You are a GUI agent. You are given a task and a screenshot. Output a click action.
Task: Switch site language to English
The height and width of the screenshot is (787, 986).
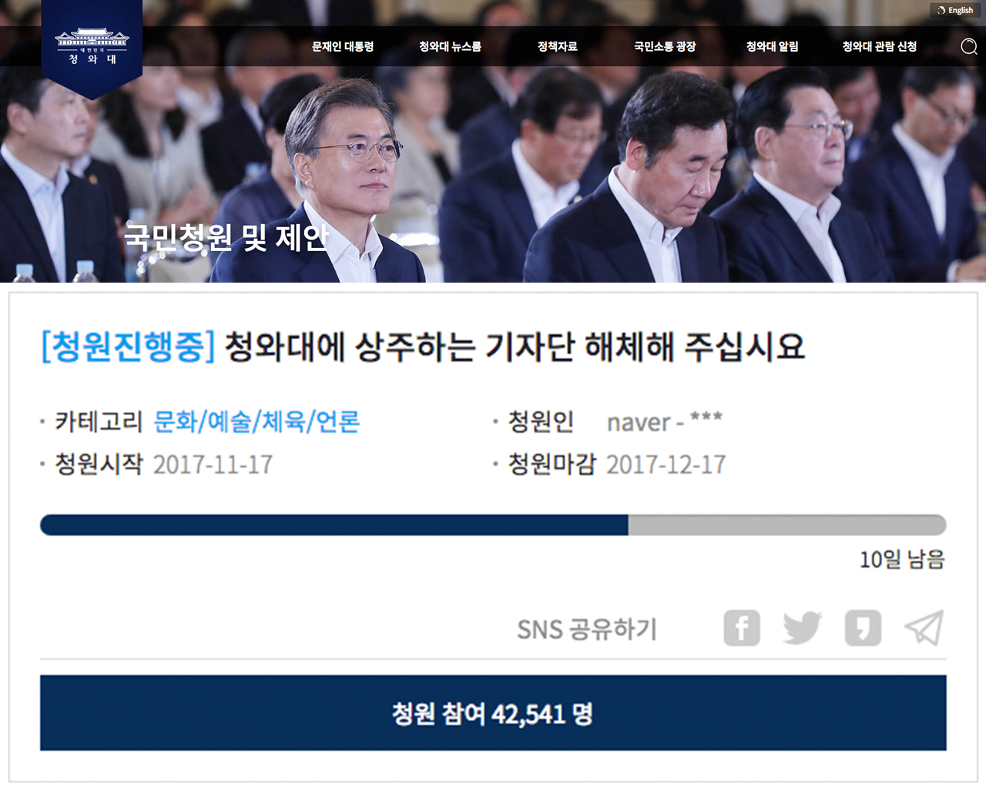point(955,10)
